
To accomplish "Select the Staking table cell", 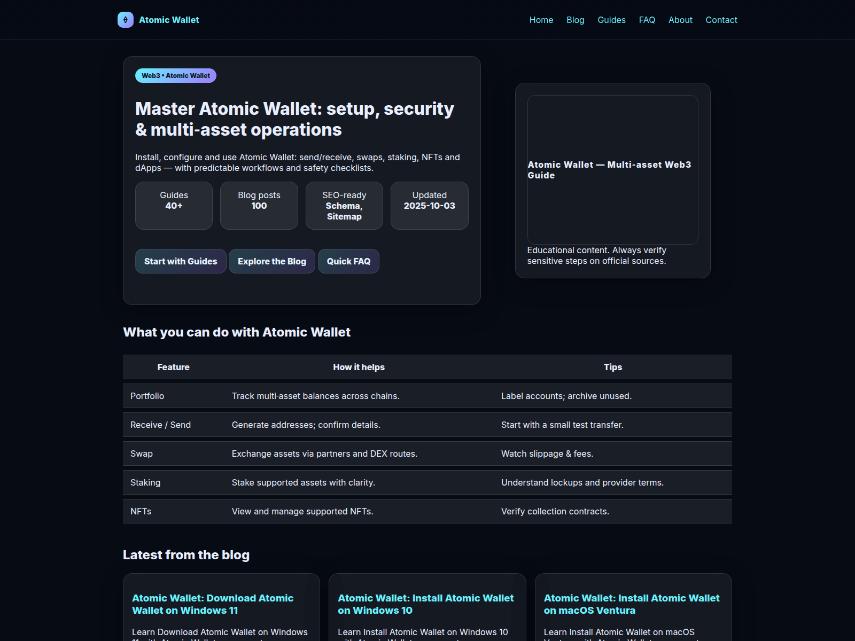I will click(x=174, y=482).
